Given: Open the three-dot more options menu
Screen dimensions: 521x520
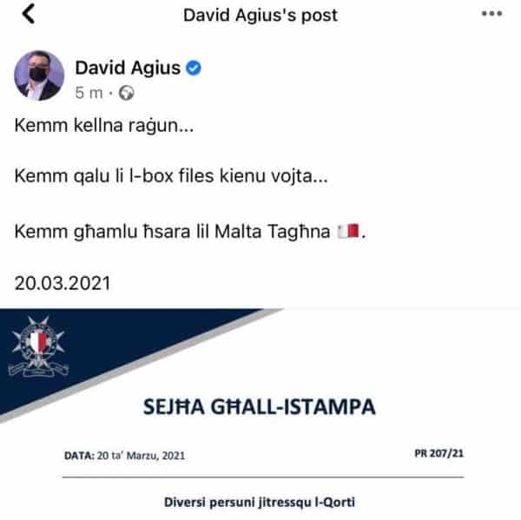Looking at the screenshot, I should (491, 14).
